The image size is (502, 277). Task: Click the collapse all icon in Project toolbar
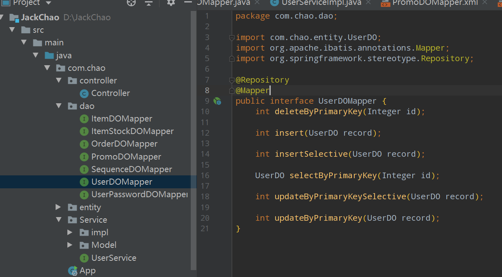pos(149,2)
